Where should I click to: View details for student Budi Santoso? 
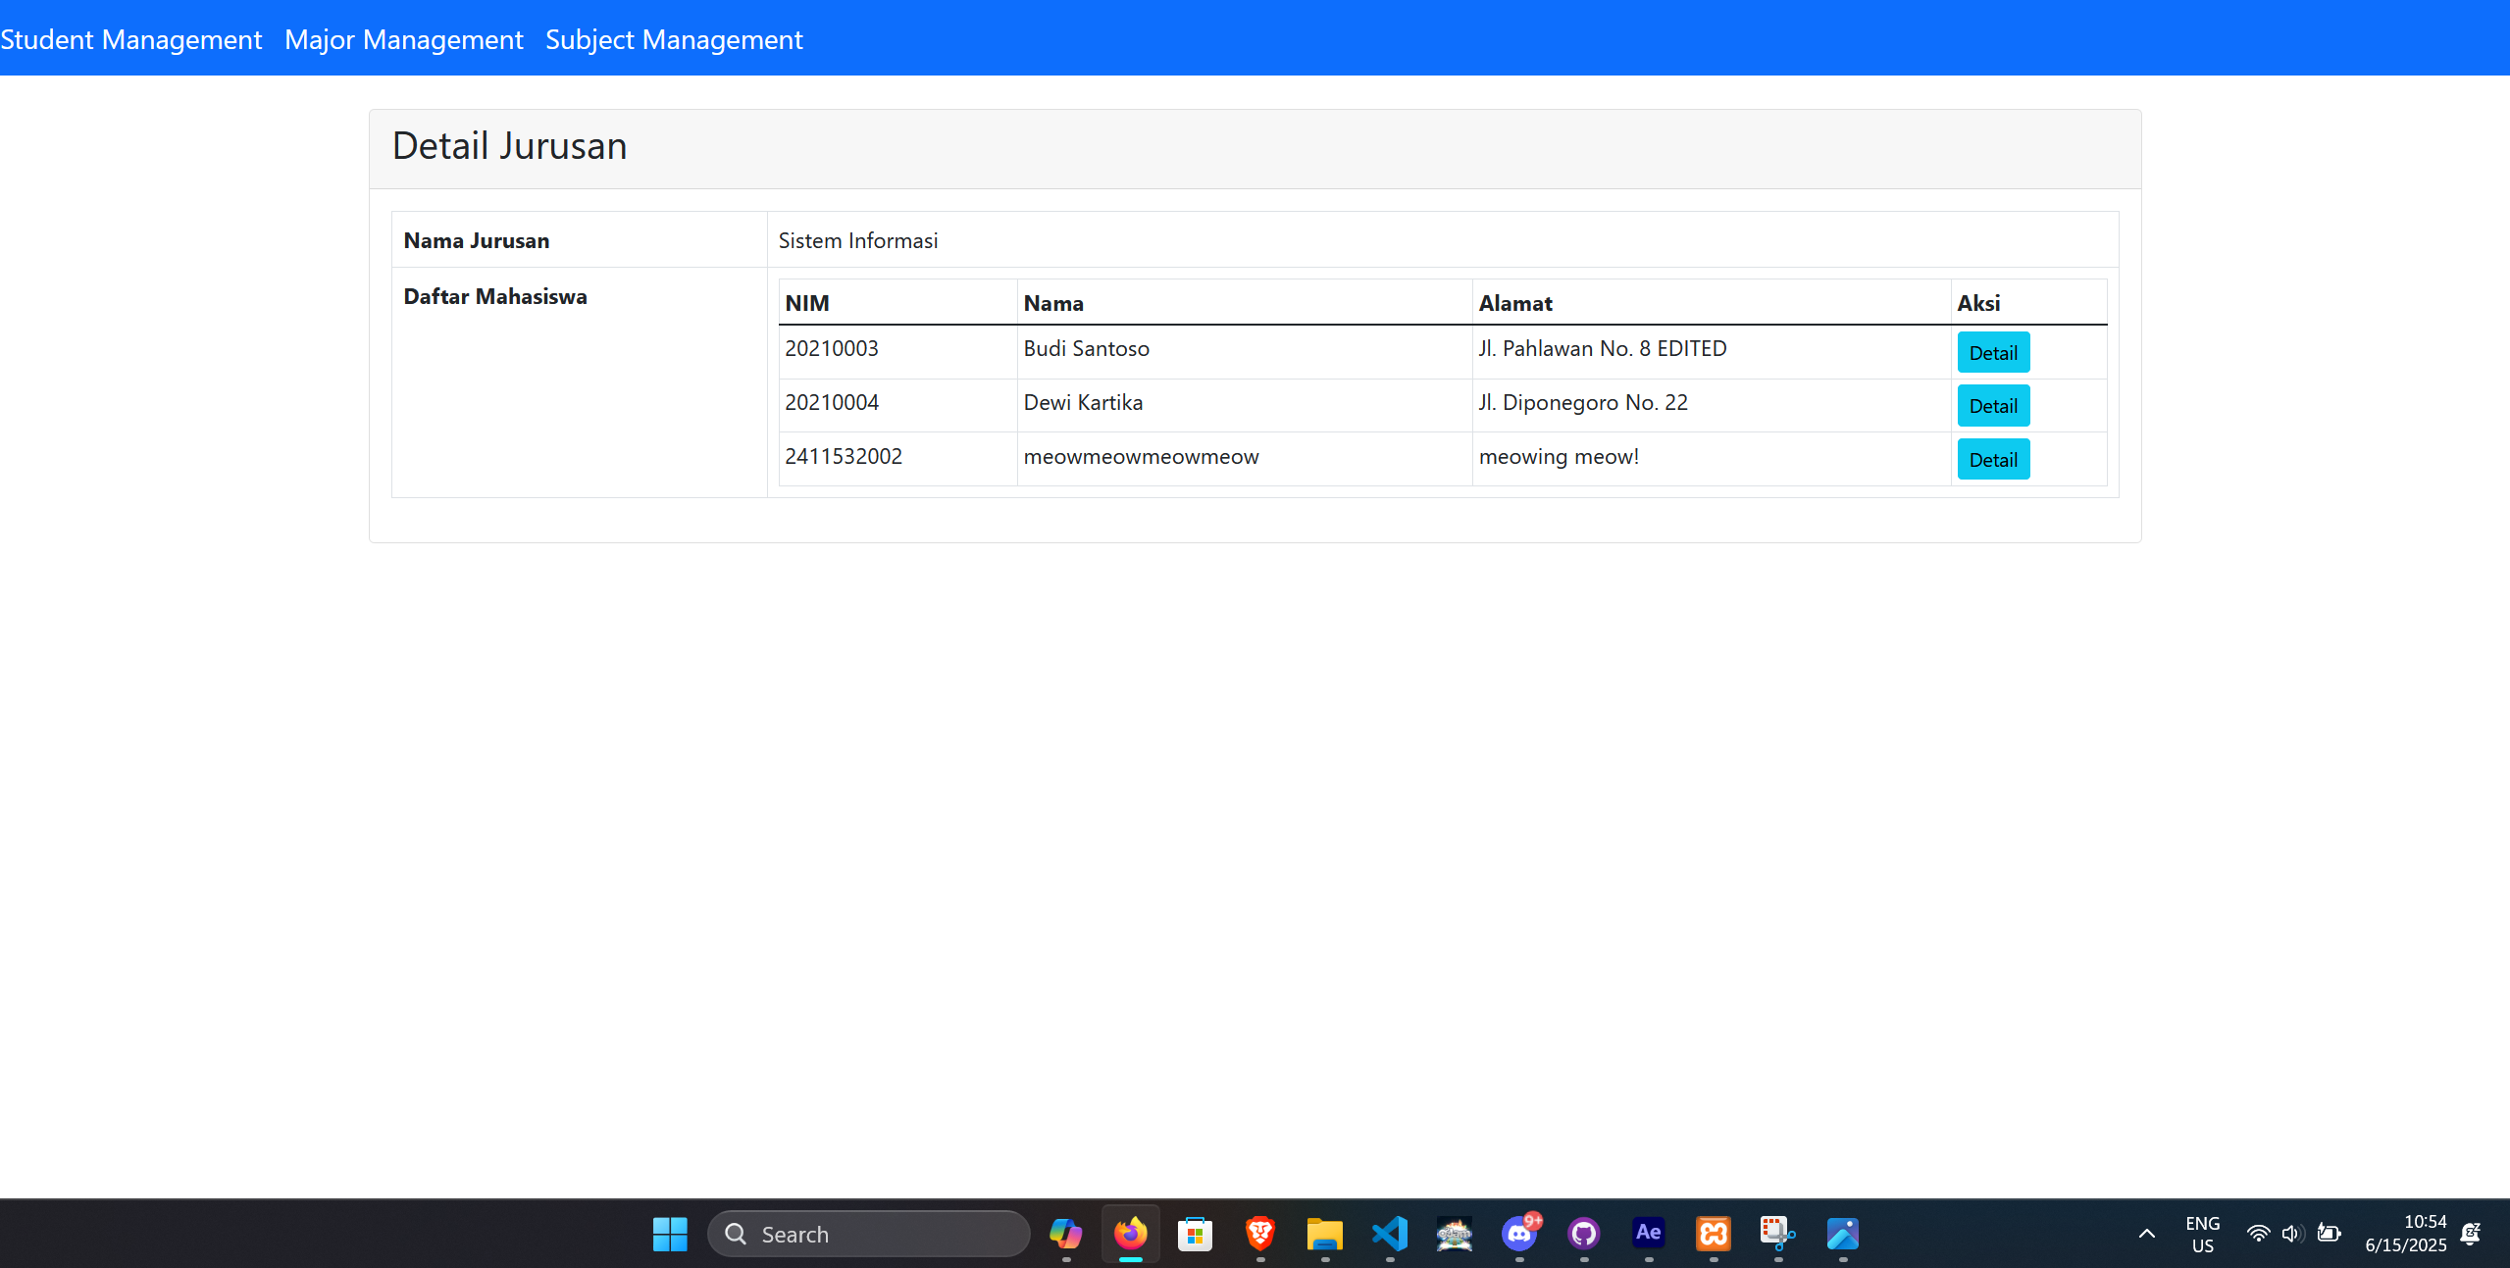(x=1992, y=353)
